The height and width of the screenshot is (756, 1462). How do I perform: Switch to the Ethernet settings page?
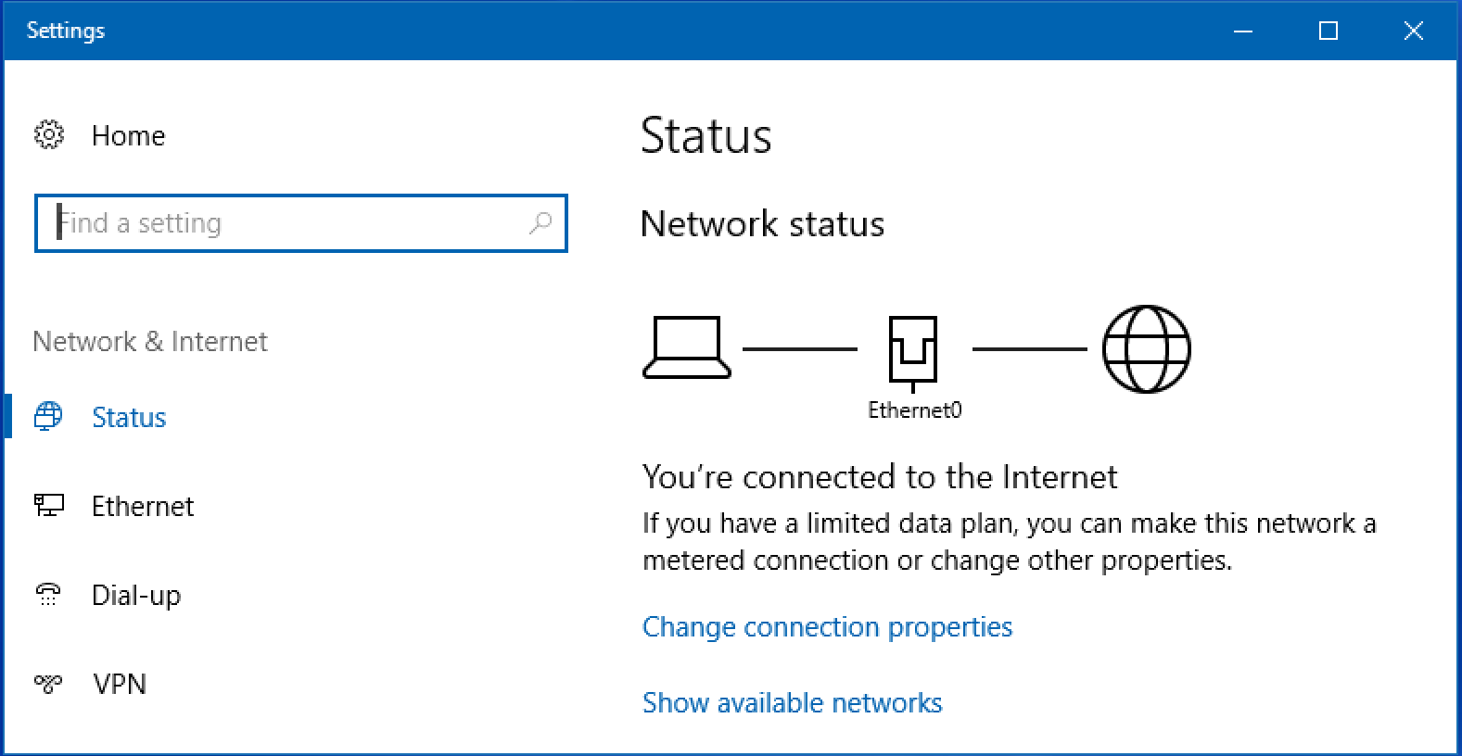click(x=143, y=506)
